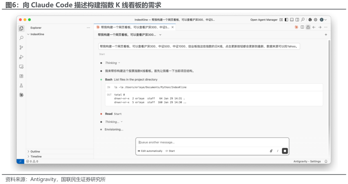
Task: Toggle primary sidebar visibility icon
Action: pos(287,20)
